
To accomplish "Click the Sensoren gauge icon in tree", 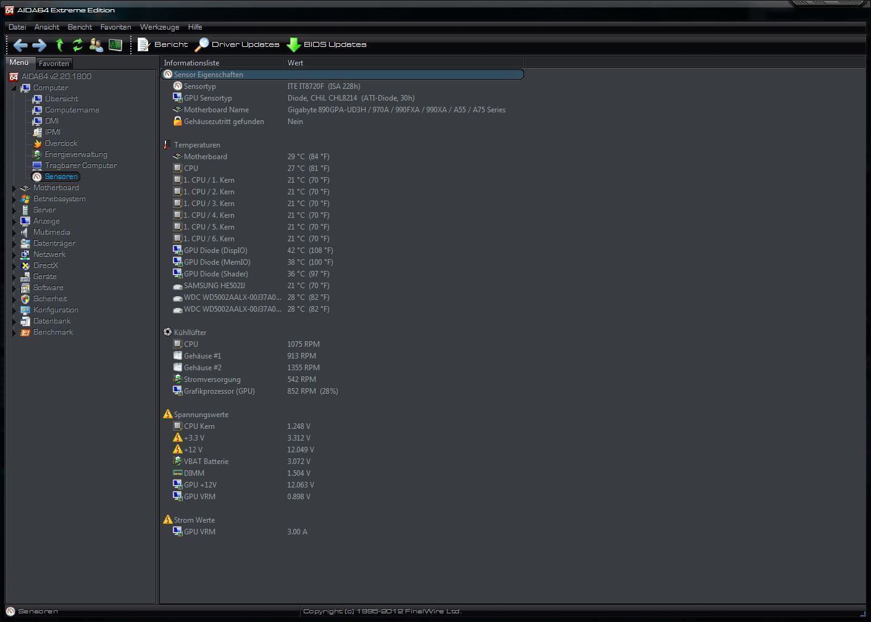I will (x=37, y=176).
